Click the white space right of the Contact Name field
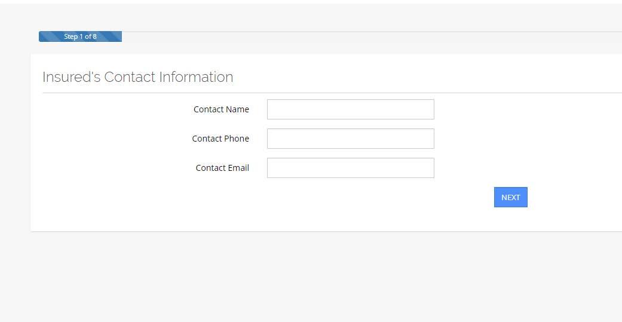The image size is (622, 322). [526, 109]
